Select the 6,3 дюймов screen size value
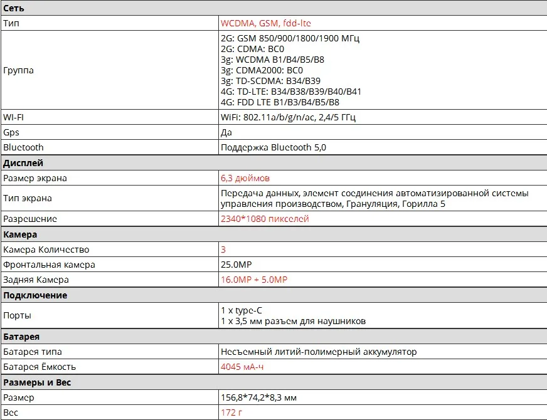The height and width of the screenshot is (420, 547). [x=245, y=178]
